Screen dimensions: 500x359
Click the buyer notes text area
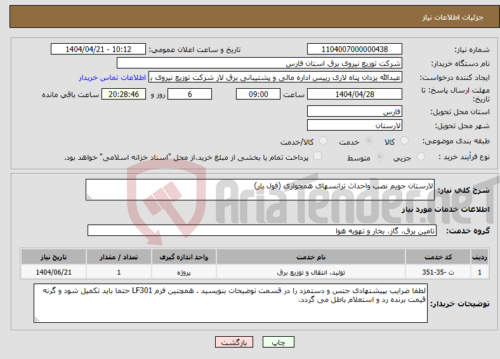pos(230,303)
